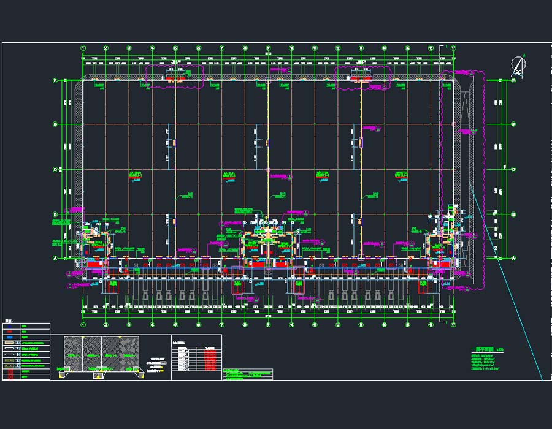Pick grid bubble 7 in the bottom row
The height and width of the screenshot is (429, 552).
coord(222,325)
